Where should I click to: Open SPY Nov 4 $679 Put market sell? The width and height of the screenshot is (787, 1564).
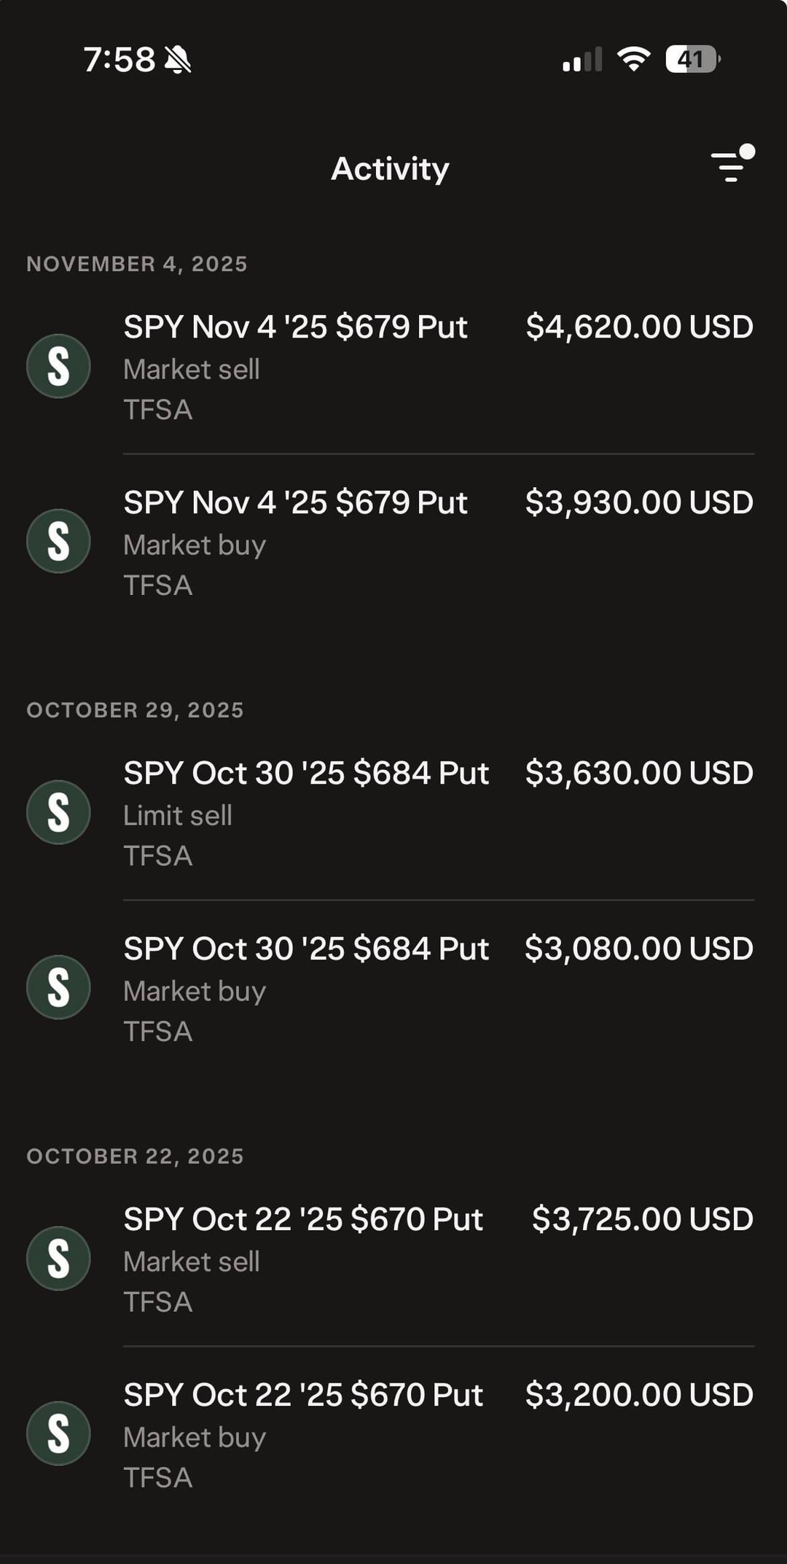pyautogui.click(x=295, y=327)
